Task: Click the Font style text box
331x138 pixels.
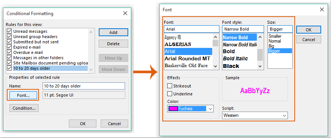Action: (x=243, y=29)
